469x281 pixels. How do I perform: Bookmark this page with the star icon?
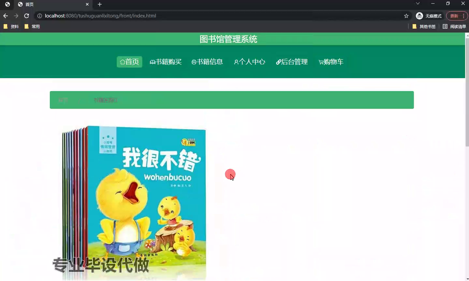[x=406, y=16]
